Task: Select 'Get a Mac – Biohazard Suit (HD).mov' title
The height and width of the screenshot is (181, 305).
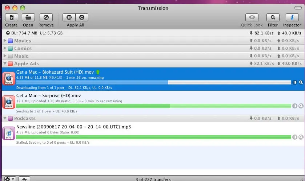Action: click(55, 72)
